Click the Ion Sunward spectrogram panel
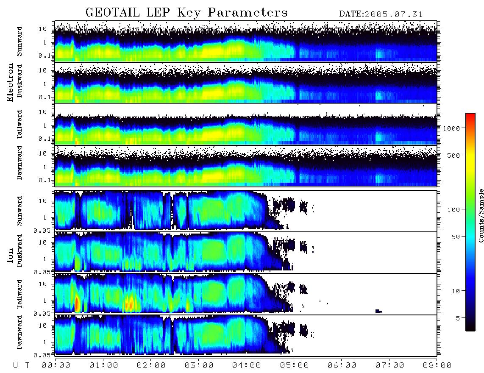Viewport: 484px width, 373px height. 246,211
